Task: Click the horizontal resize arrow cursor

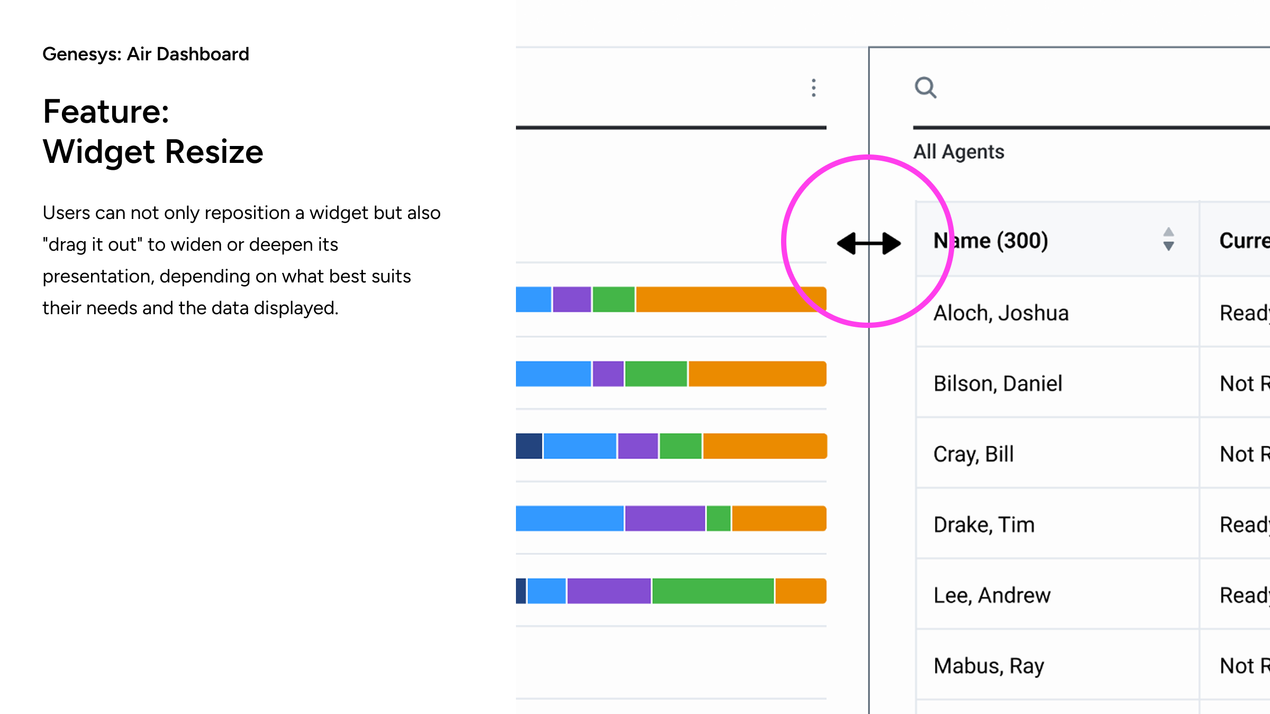Action: click(868, 243)
